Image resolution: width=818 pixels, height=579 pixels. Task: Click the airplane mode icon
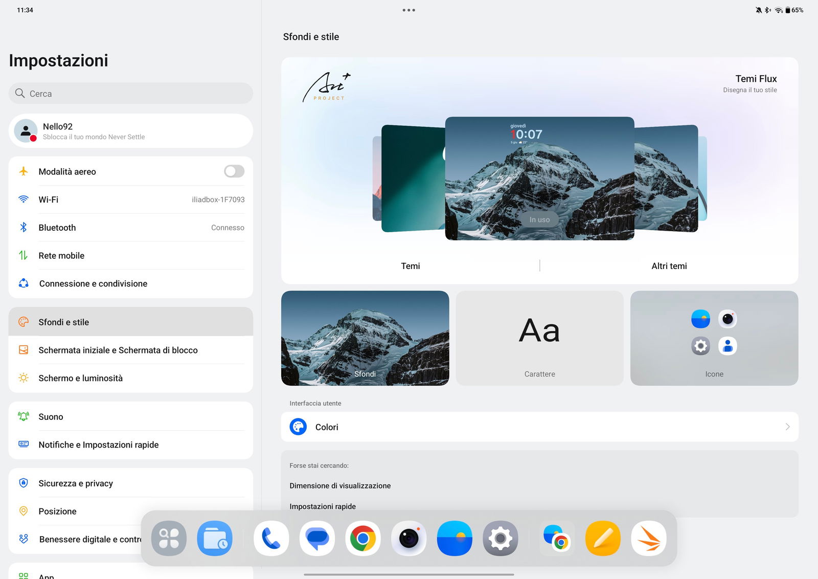(x=24, y=171)
